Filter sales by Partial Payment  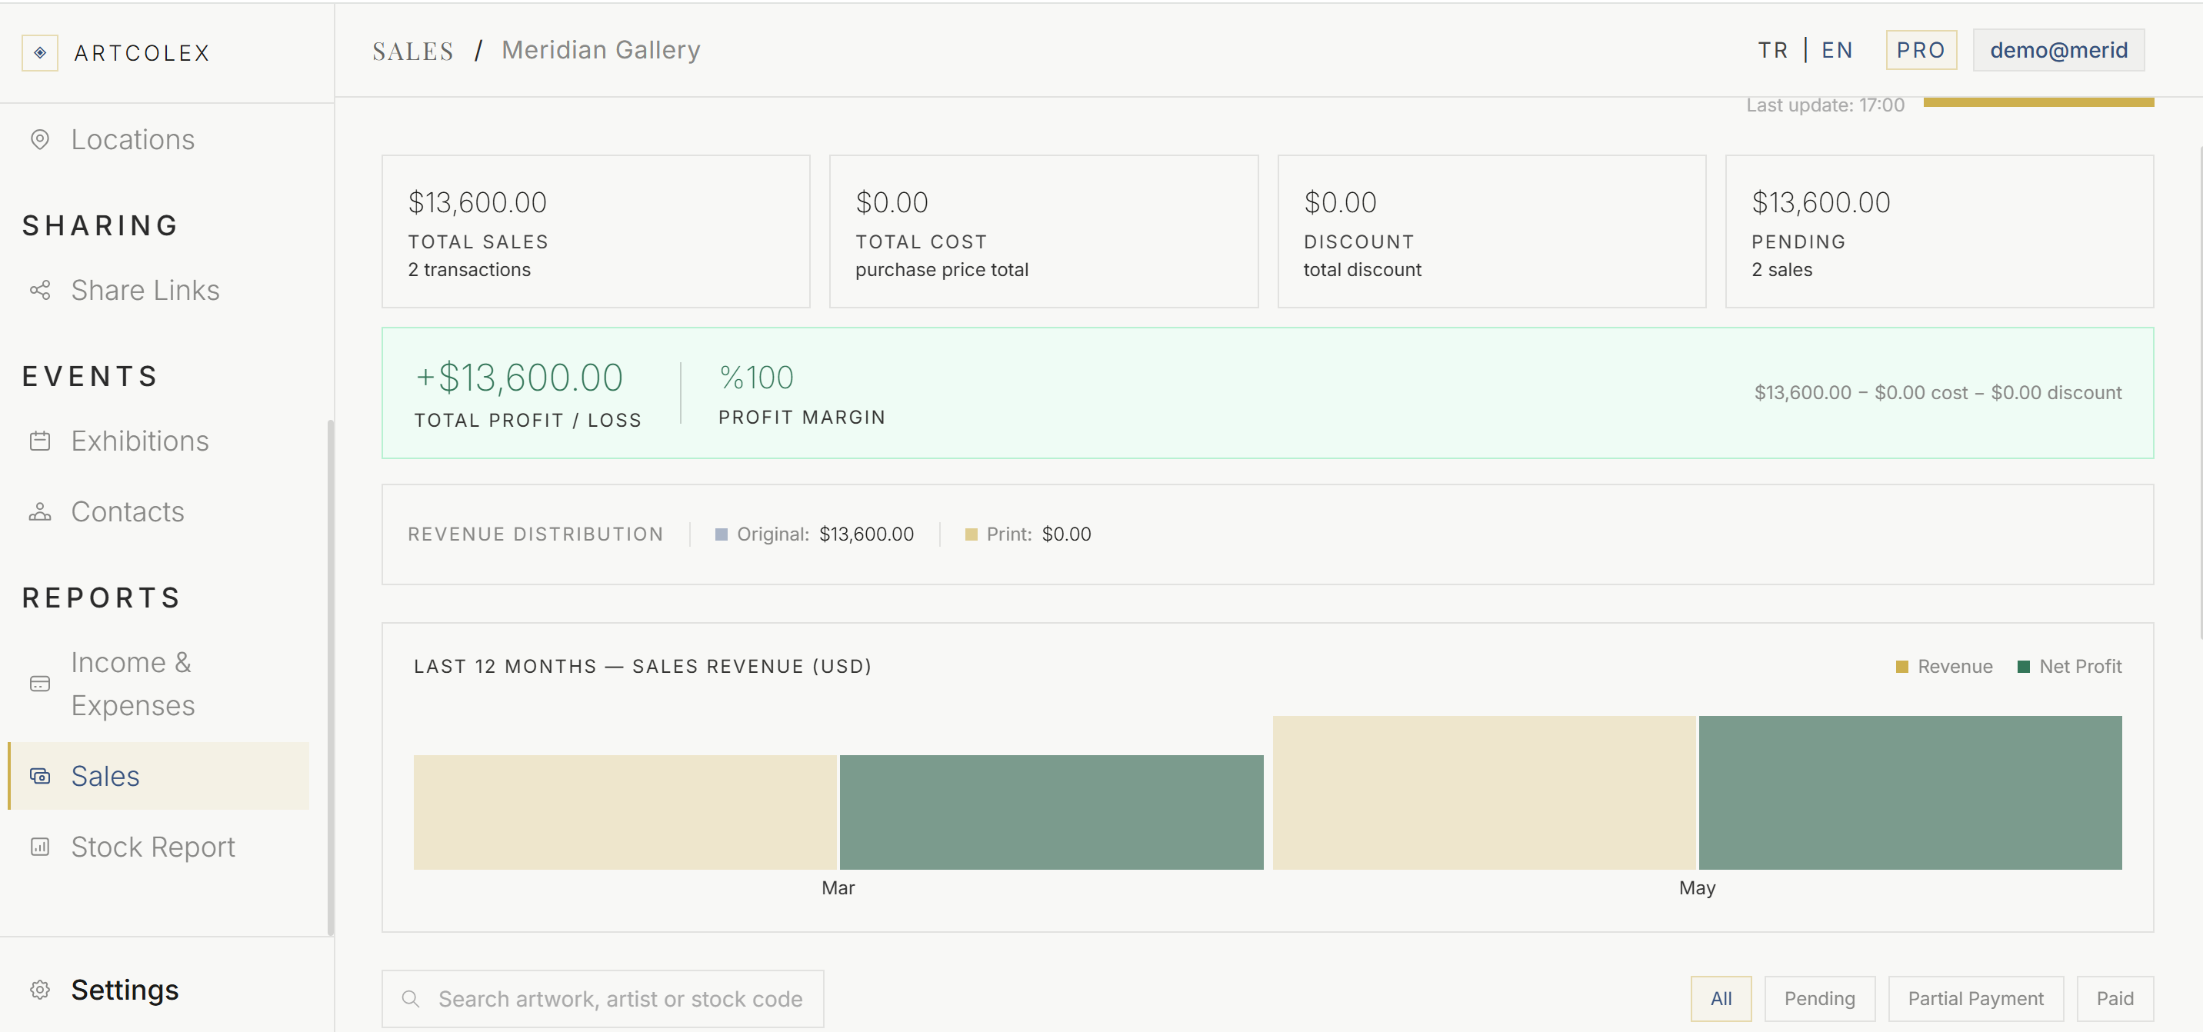1975,999
